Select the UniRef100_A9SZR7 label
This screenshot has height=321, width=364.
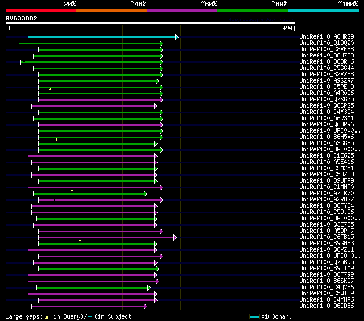click(326, 81)
